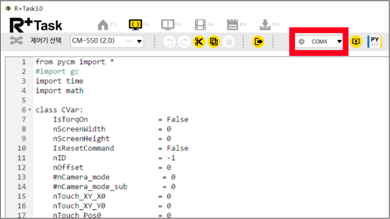This screenshot has height=219, width=390.
Task: Click the download-to-controller monitor icon
Action: (x=356, y=42)
